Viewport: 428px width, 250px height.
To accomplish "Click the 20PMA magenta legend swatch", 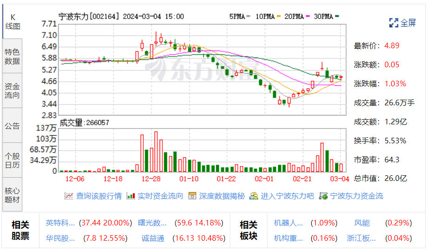I will 308,16.
